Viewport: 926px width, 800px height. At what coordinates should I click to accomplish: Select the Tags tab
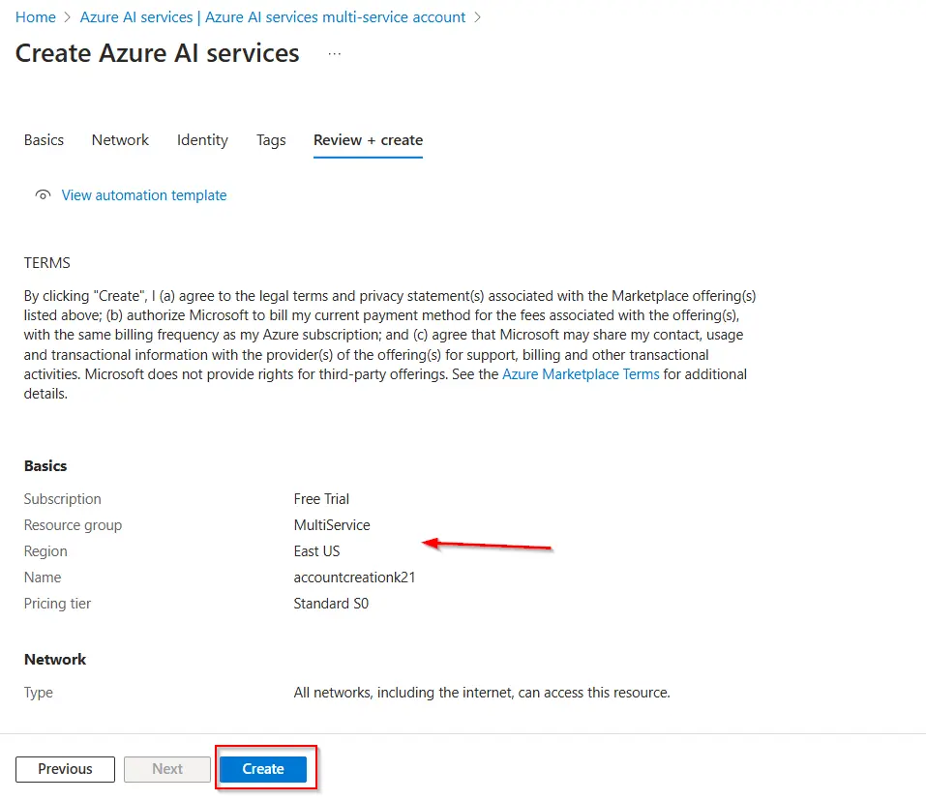click(x=271, y=140)
